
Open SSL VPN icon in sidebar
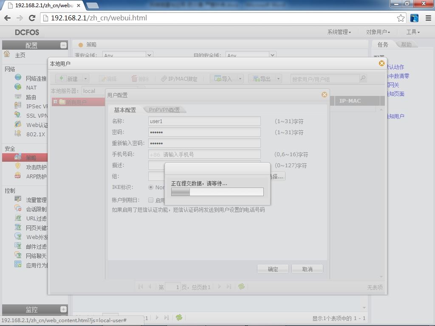[x=18, y=115]
